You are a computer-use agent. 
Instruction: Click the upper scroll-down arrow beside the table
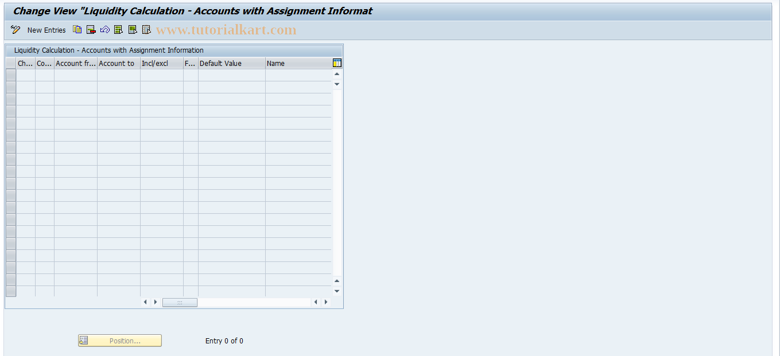[337, 84]
